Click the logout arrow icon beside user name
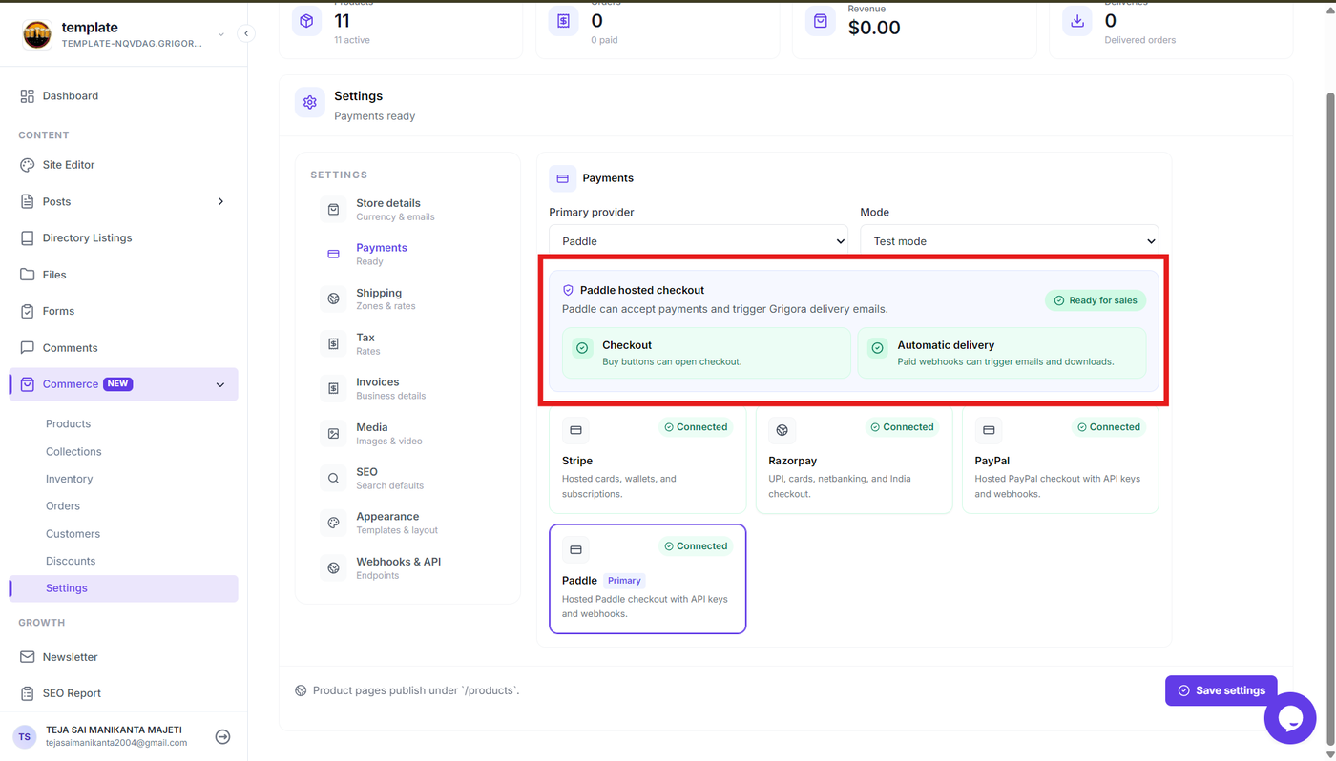Image resolution: width=1336 pixels, height=761 pixels. click(222, 736)
